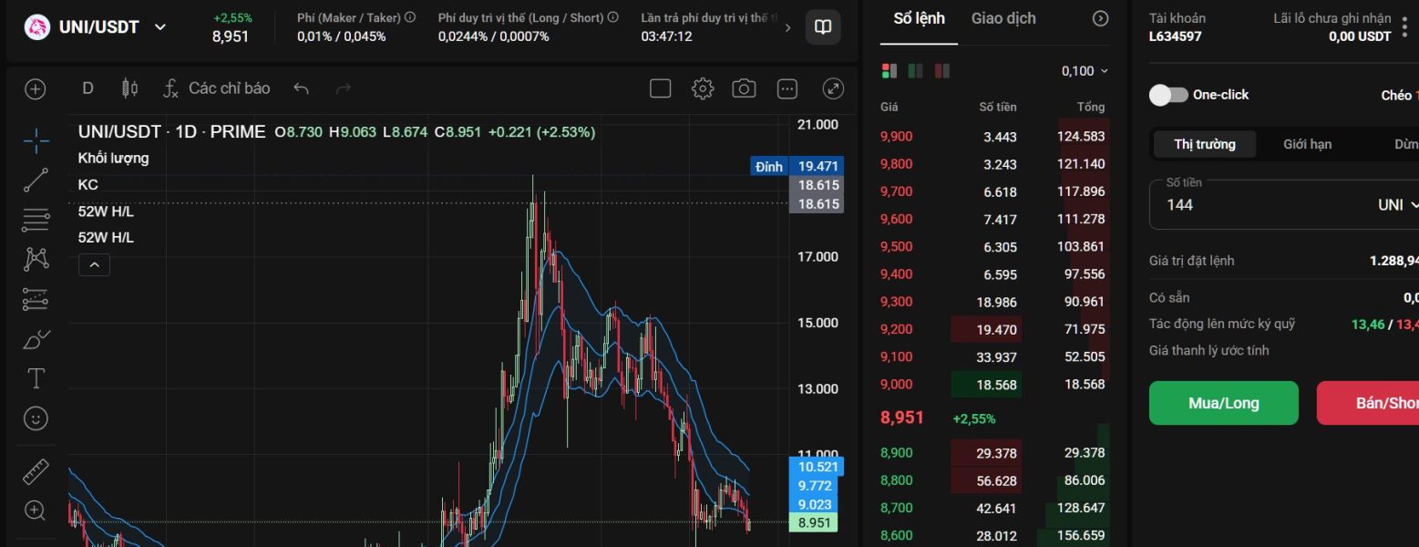
Task: Click the funding countdown 03:47:12
Action: [666, 36]
